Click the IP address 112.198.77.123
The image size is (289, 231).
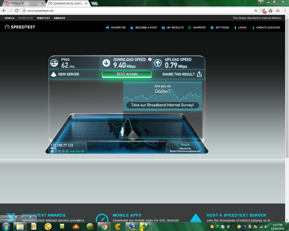tap(62, 145)
